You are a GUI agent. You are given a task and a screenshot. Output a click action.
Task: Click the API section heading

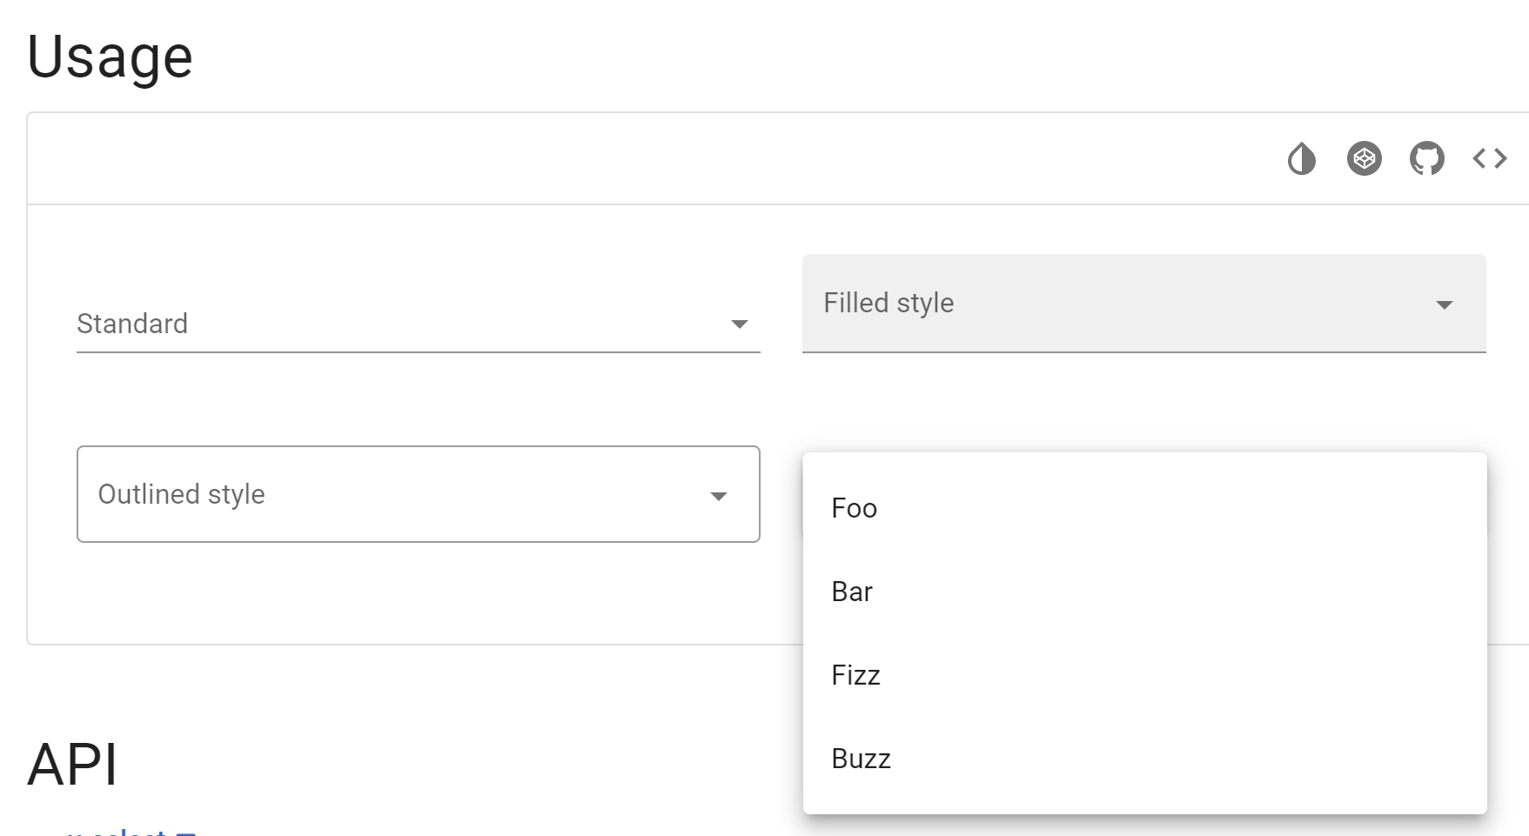click(x=72, y=766)
